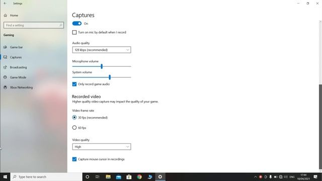322x181 pixels.
Task: Select Captures in the sidebar
Action: coord(13,57)
